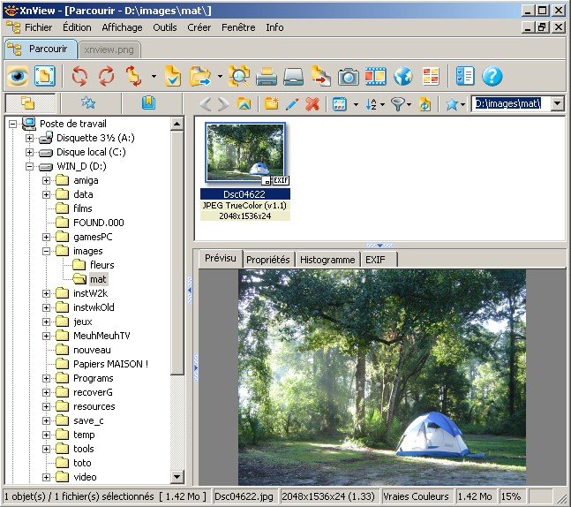Click the refresh folder icon

424,104
